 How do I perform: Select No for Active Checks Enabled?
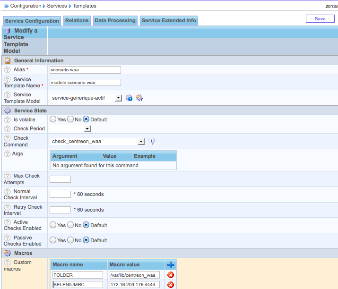pyautogui.click(x=70, y=225)
